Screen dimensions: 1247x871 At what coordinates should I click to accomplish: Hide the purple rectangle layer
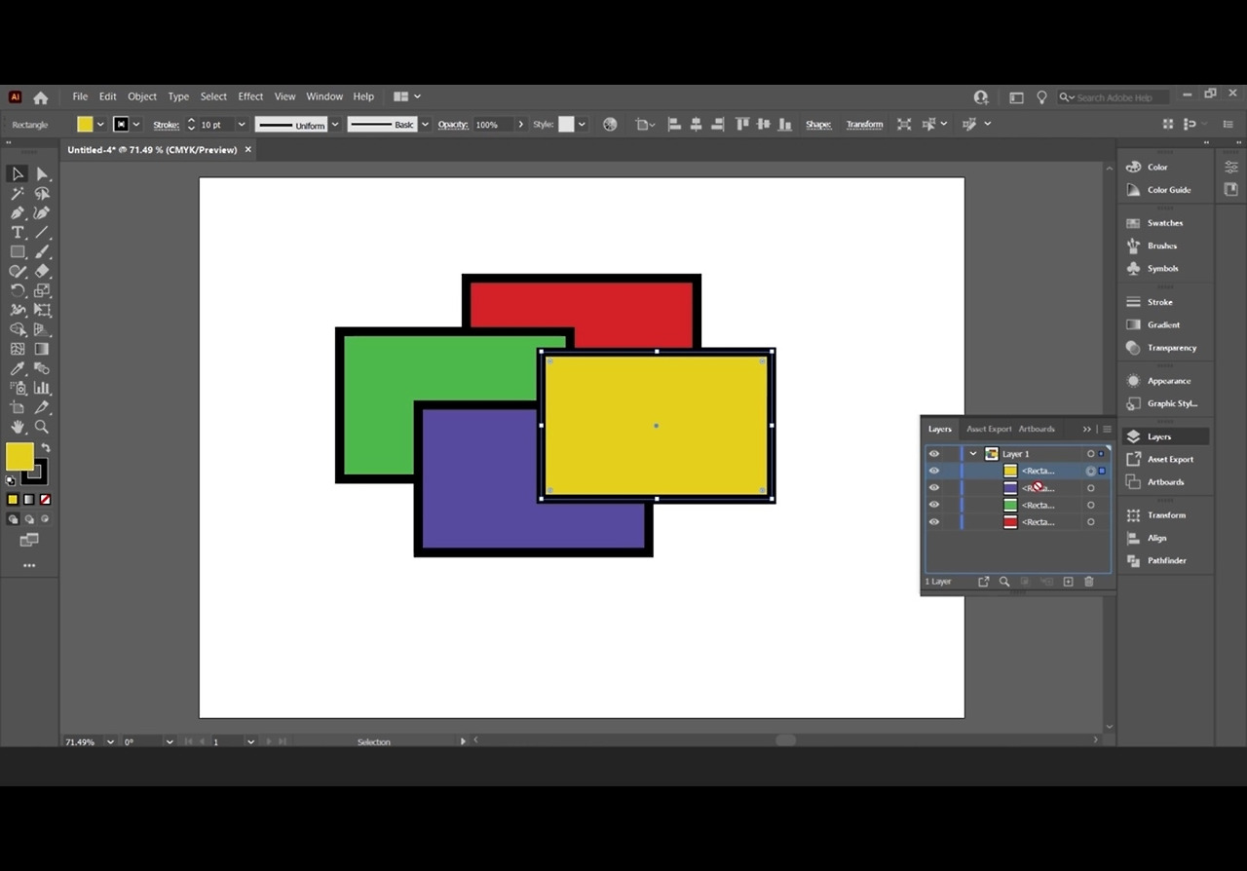pyautogui.click(x=934, y=488)
